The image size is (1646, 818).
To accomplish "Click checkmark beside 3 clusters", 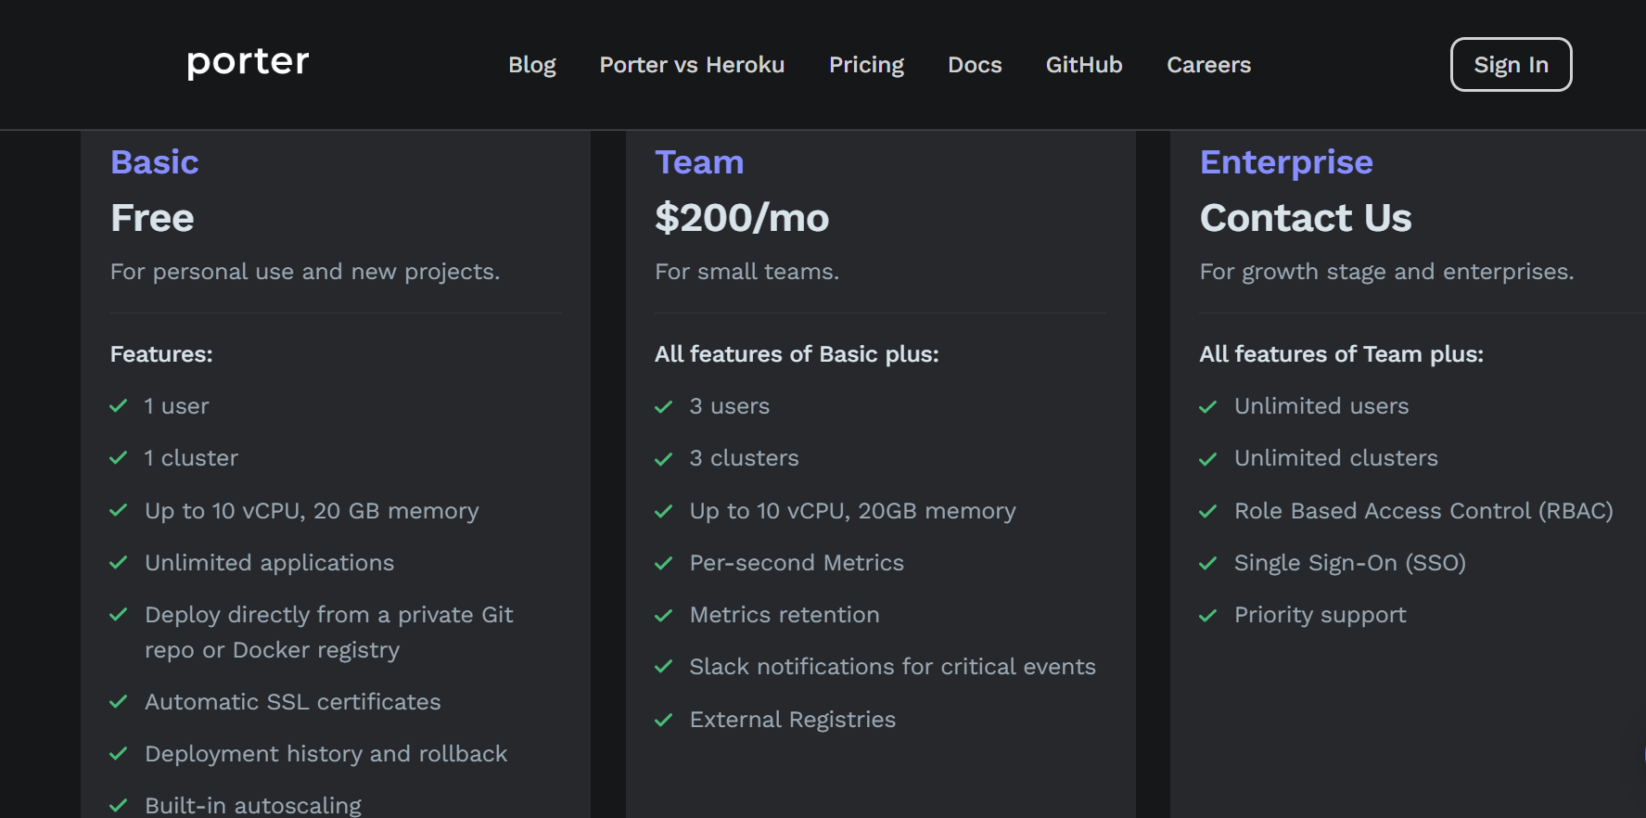I will pyautogui.click(x=663, y=458).
